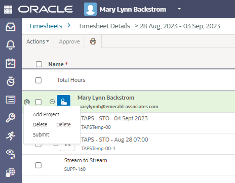Open the apps grid navigator icon
The width and height of the screenshot is (235, 183).
(x=8, y=10)
